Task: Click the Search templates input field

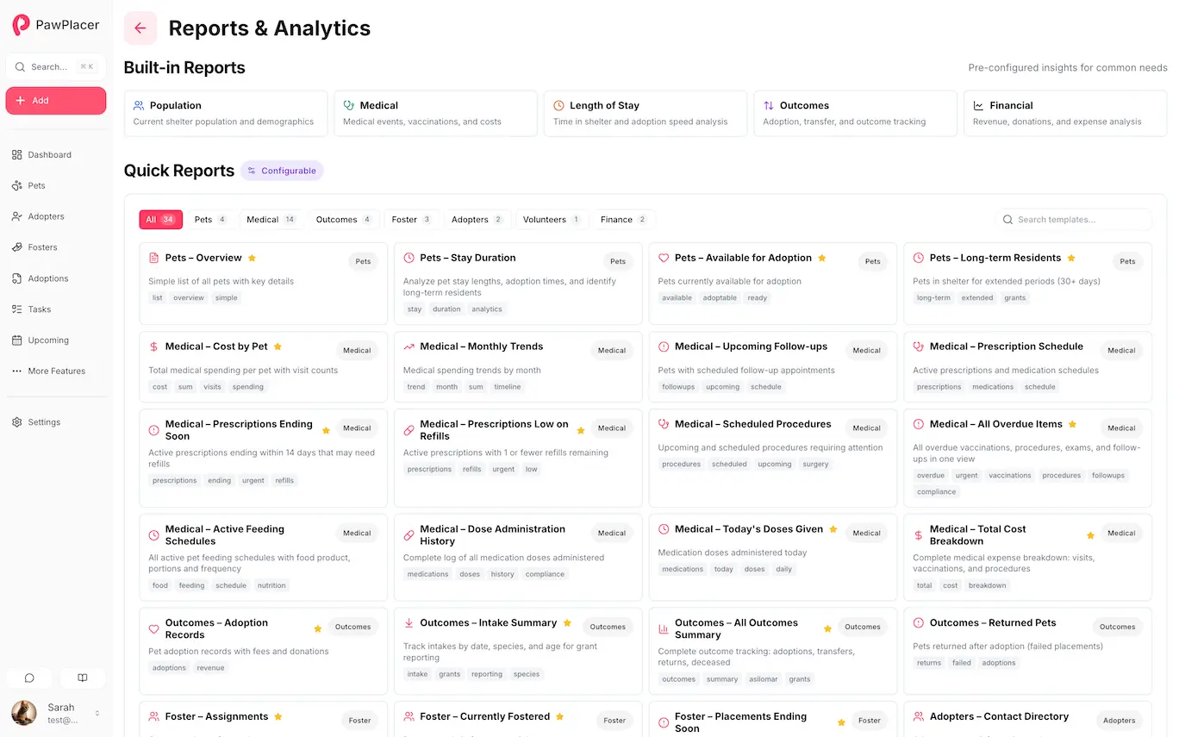Action: click(x=1073, y=219)
